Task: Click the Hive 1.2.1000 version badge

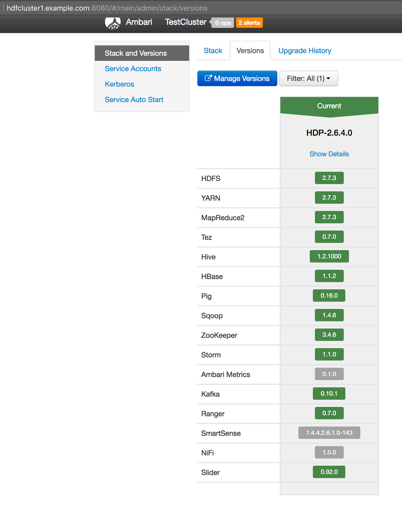Action: 329,256
